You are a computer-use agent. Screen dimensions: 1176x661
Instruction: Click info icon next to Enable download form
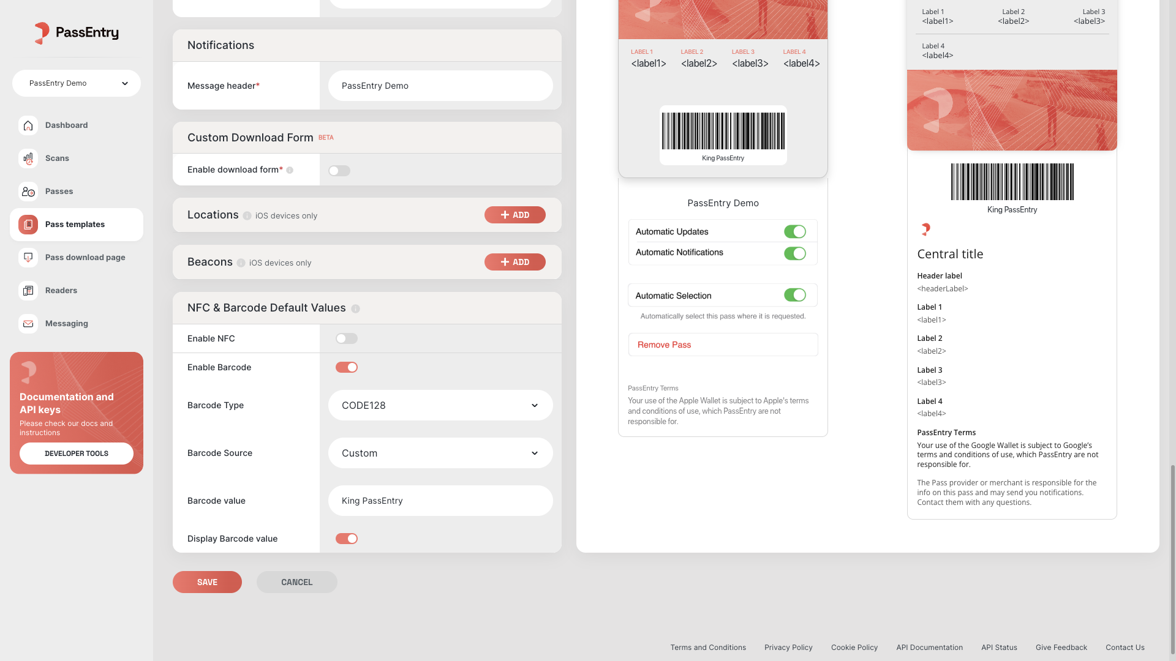click(x=290, y=170)
